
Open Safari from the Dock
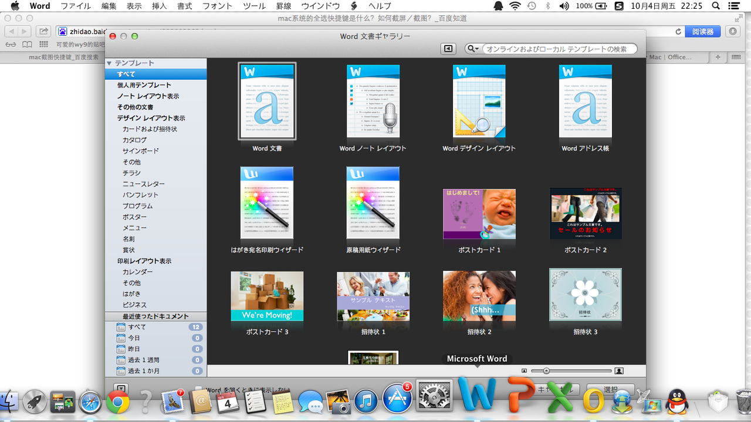coord(91,401)
